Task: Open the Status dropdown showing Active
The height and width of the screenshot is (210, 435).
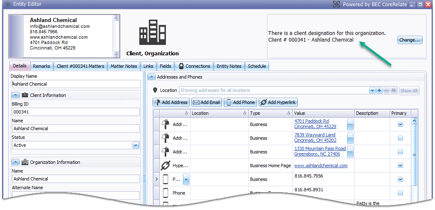Action: (x=136, y=145)
